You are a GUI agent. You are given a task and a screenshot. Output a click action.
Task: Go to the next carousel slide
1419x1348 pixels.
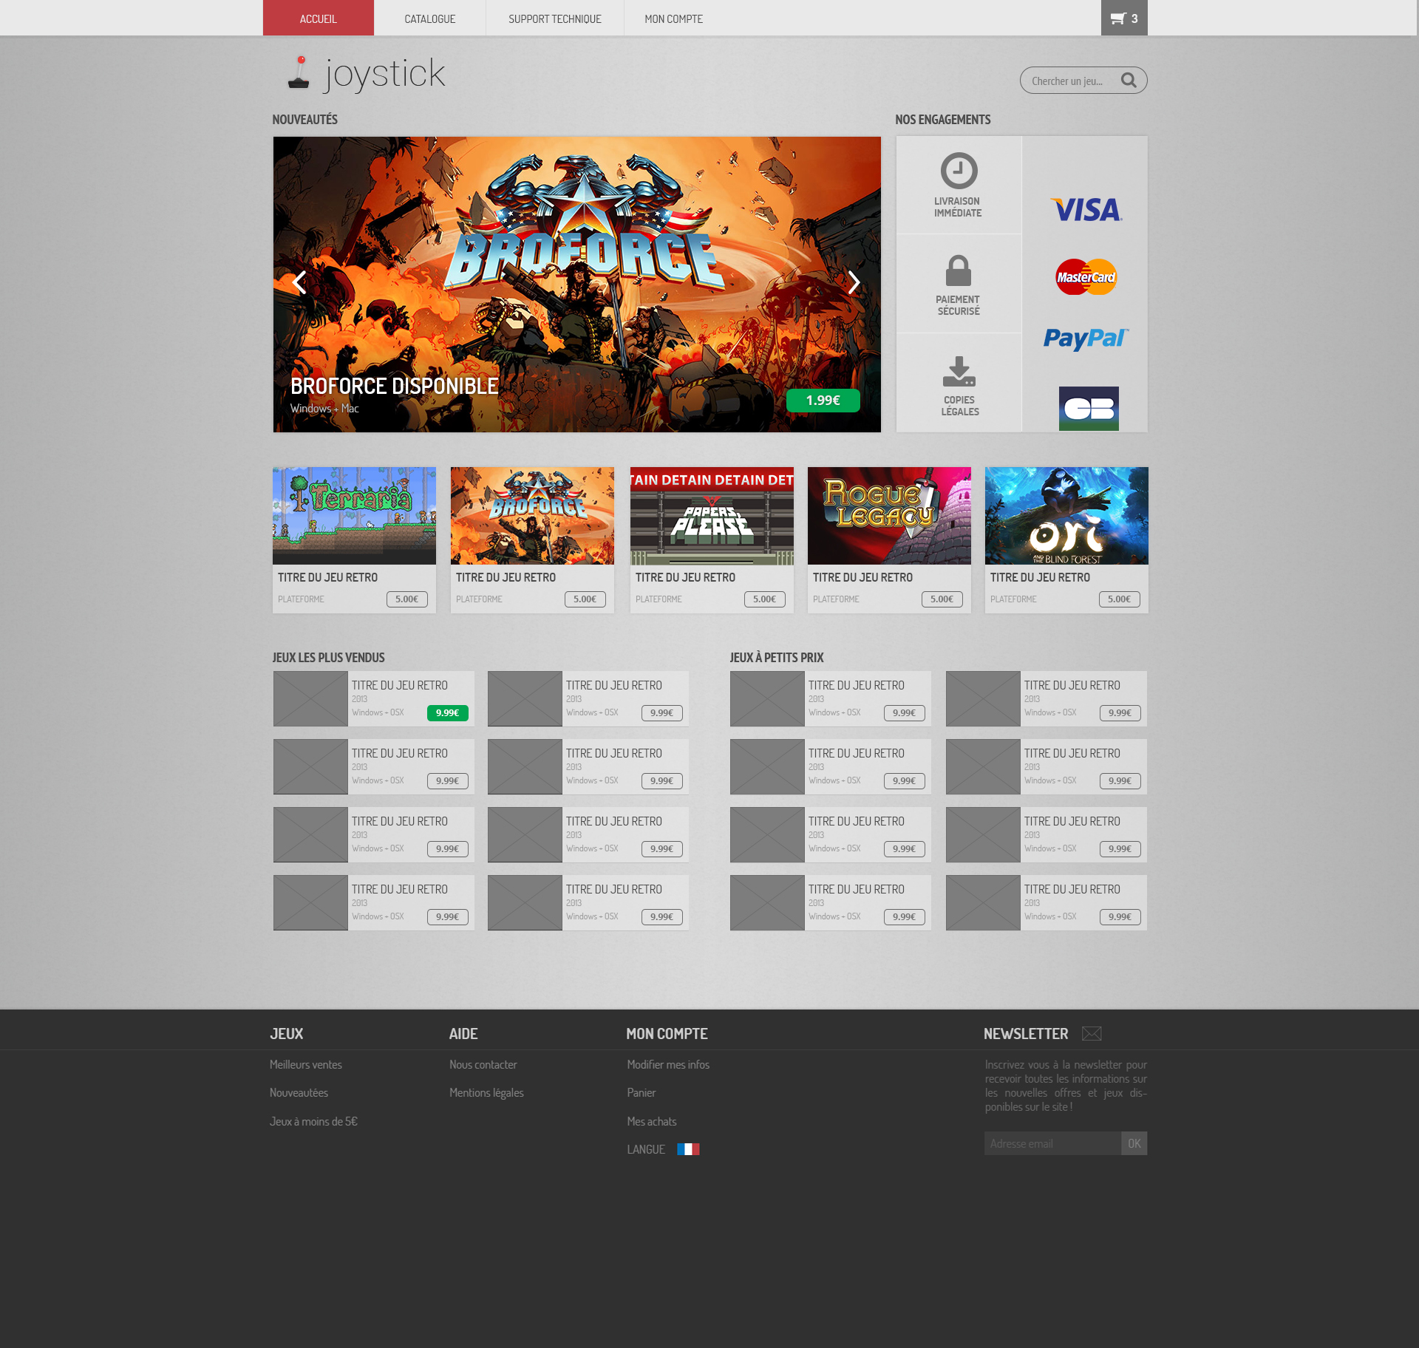(x=854, y=282)
